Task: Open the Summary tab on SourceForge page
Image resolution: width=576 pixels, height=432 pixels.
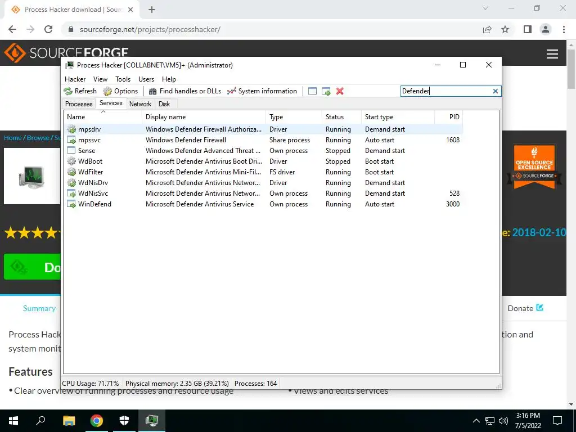Action: pos(39,308)
